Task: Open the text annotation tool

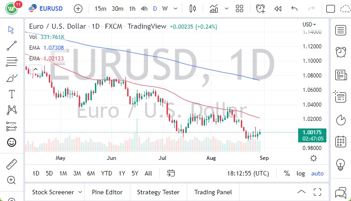Action: tap(12, 94)
